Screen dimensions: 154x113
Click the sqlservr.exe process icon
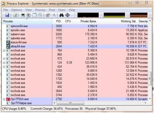coord(8,34)
